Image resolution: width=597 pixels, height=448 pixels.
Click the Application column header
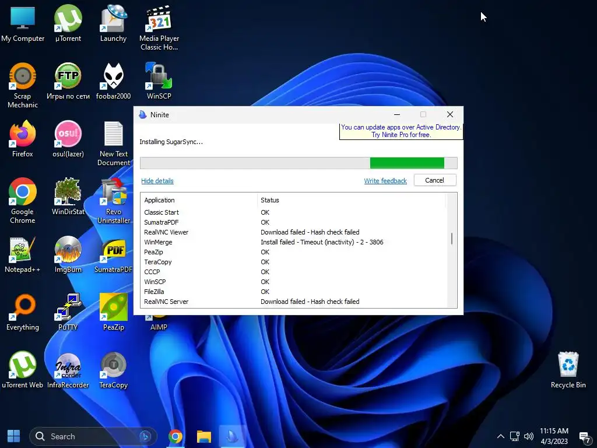(199, 200)
